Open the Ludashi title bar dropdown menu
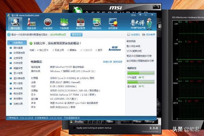204x136 pixels. 140,15
